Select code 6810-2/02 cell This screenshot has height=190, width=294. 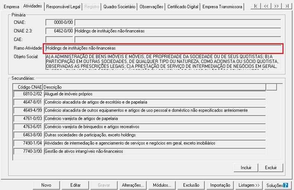[28, 94]
